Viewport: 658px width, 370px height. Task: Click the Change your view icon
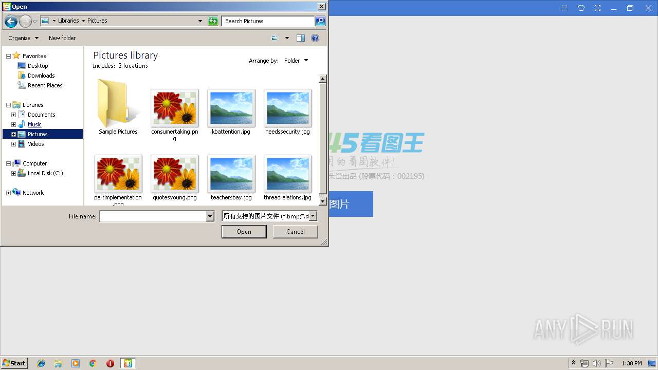coord(275,38)
